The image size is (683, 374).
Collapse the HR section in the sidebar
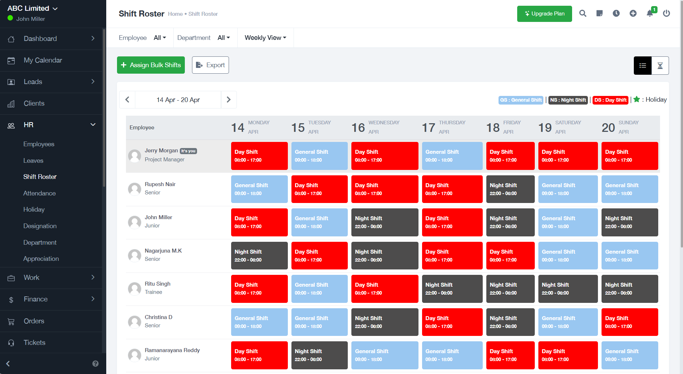coord(93,125)
